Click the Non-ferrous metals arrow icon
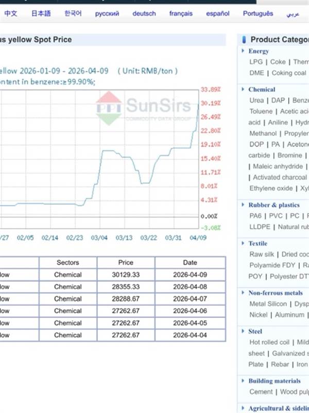 pos(243,293)
